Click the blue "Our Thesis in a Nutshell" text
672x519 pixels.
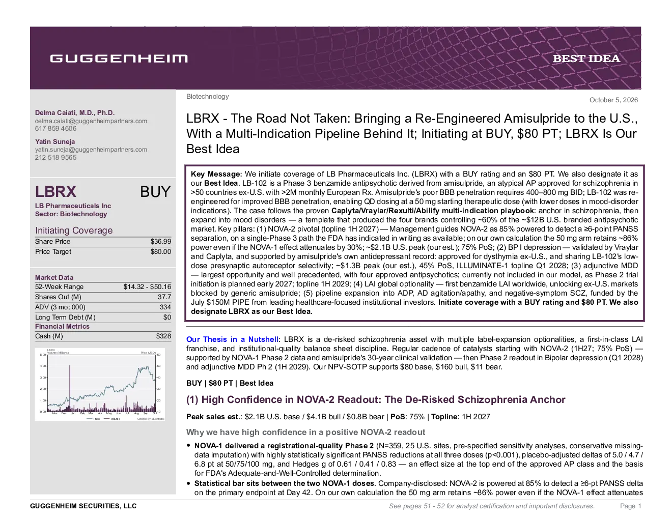click(232, 339)
